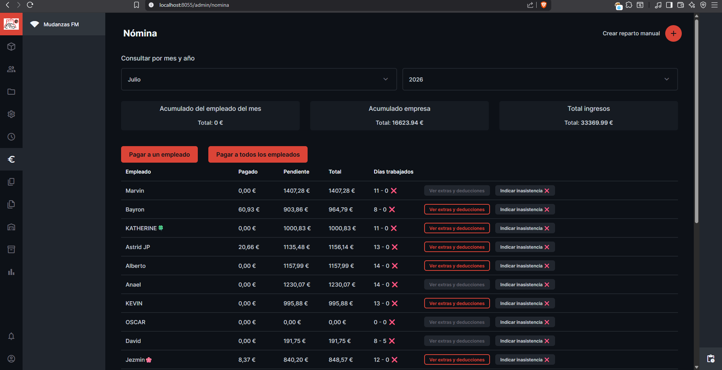Open the notifications bell icon
The height and width of the screenshot is (370, 722).
(11, 336)
